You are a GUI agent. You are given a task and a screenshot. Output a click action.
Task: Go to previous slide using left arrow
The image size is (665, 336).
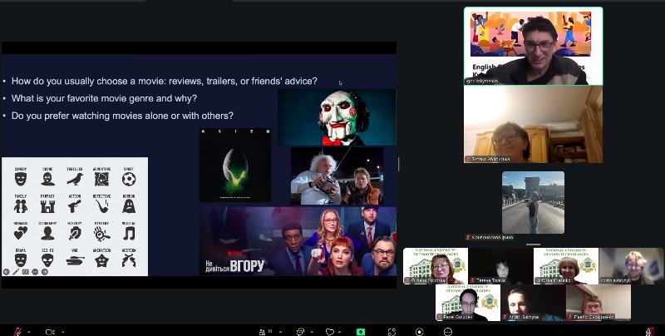(7, 271)
